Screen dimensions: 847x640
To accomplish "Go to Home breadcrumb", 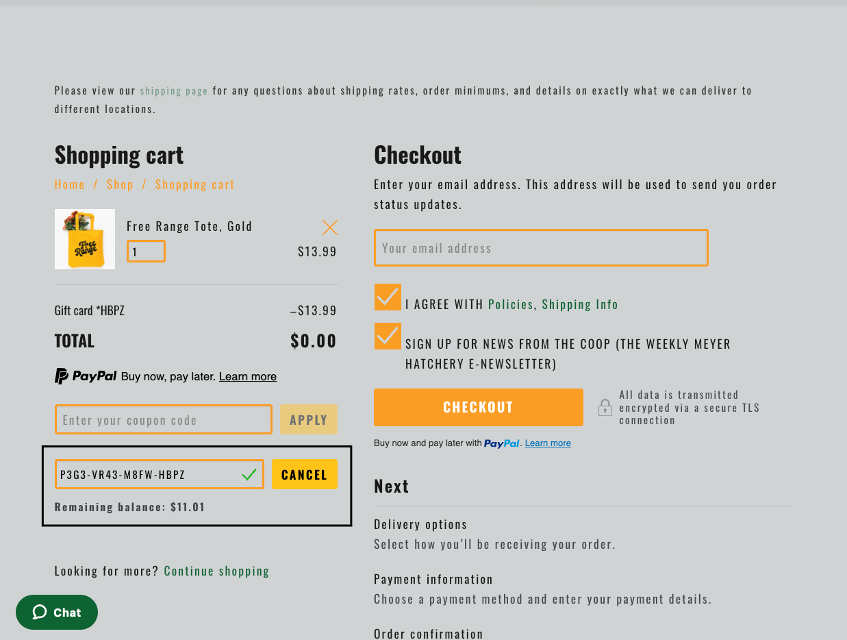I will (x=70, y=184).
